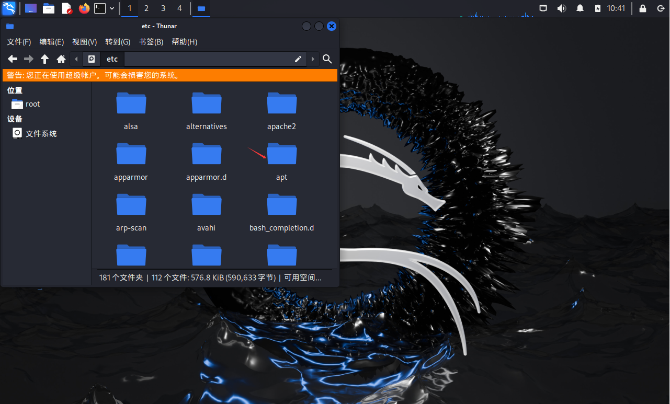Open the Kali application menu icon
The width and height of the screenshot is (670, 404).
tap(9, 8)
